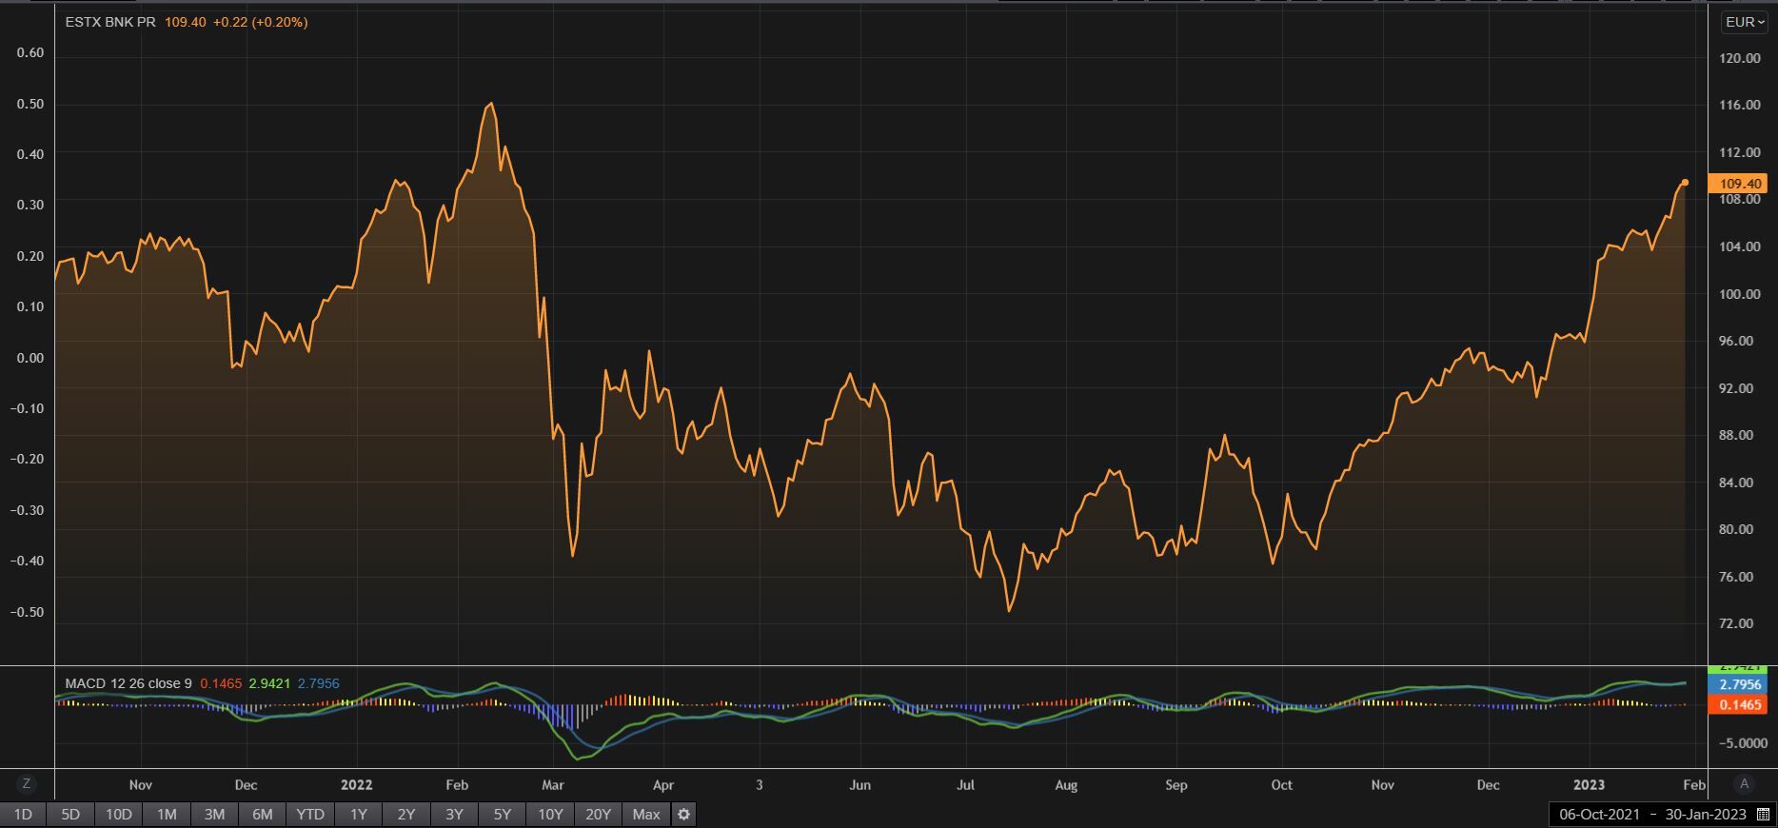Switch to the 1M time range
The image size is (1778, 828).
tap(167, 814)
